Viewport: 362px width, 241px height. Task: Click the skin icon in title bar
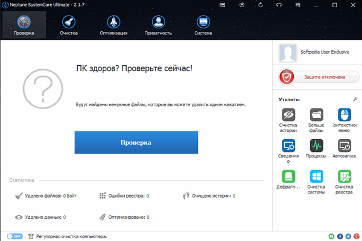[x=279, y=5]
